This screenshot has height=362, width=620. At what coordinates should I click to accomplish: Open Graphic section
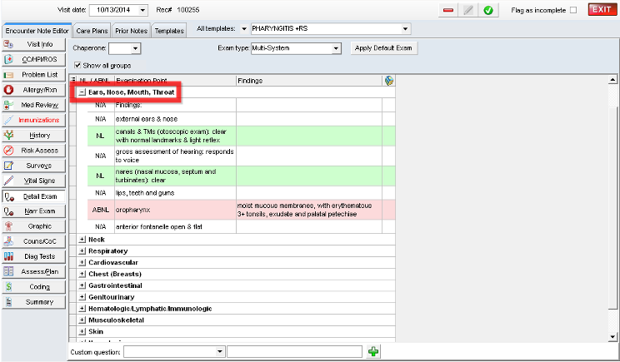click(33, 226)
